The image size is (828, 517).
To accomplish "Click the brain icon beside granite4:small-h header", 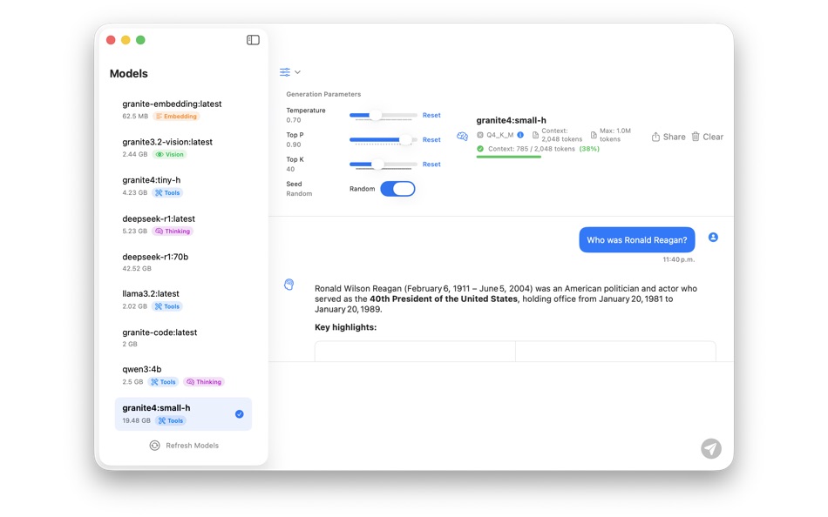I will tap(462, 136).
